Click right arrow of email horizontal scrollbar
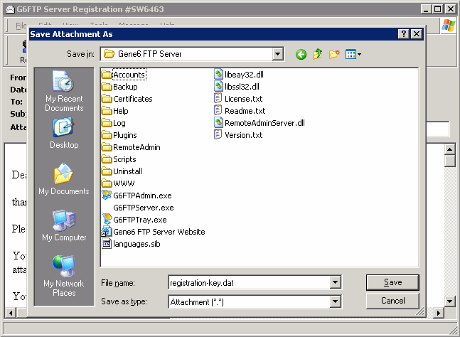The width and height of the screenshot is (460, 337). pos(438,313)
